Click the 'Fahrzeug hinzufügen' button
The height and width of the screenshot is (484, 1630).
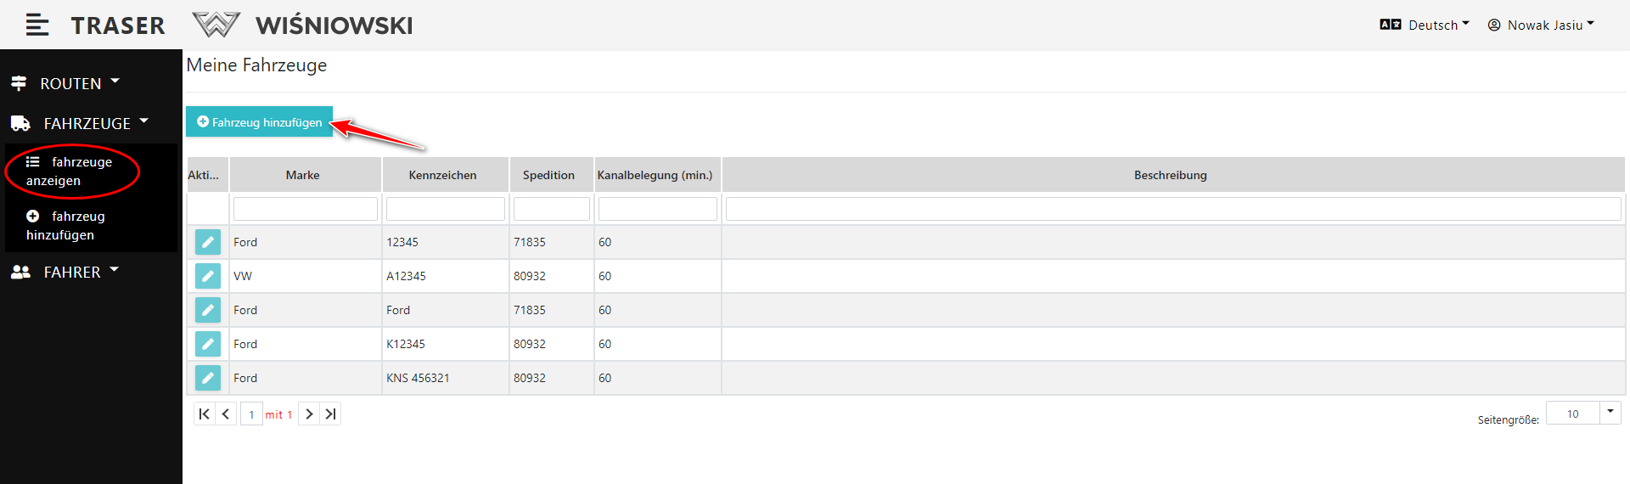[259, 122]
